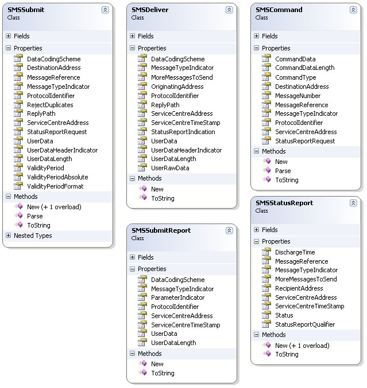Select UserDataHeaderIndicator in SMSSubmit
Screen dimensions: 367x388
point(62,150)
